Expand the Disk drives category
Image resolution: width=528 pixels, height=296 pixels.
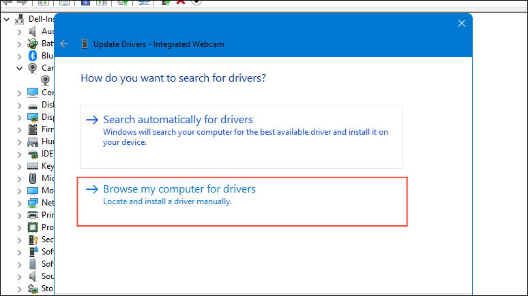(19, 105)
